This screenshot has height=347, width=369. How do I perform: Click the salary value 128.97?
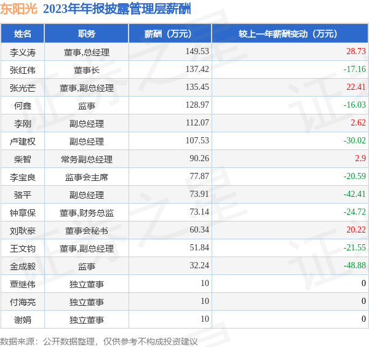(197, 105)
